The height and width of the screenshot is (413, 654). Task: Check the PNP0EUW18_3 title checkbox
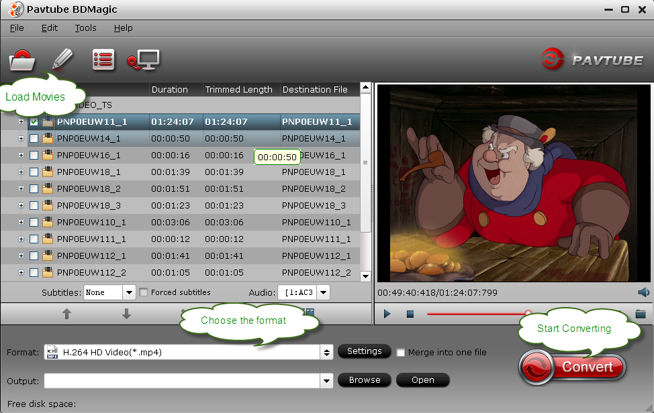34,205
